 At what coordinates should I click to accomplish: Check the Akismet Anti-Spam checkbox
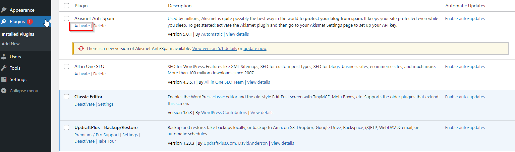point(66,18)
